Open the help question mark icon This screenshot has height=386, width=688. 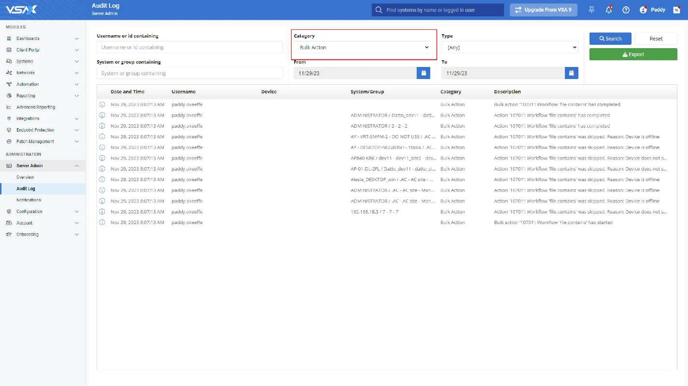pos(626,10)
